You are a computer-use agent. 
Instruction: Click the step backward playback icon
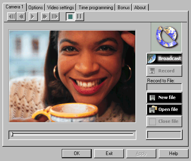click(21, 17)
